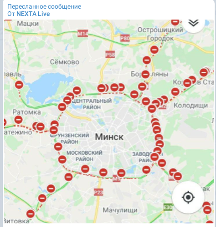The height and width of the screenshot is (227, 216).
Task: Select the P58 highway shield
Action: click(x=110, y=55)
